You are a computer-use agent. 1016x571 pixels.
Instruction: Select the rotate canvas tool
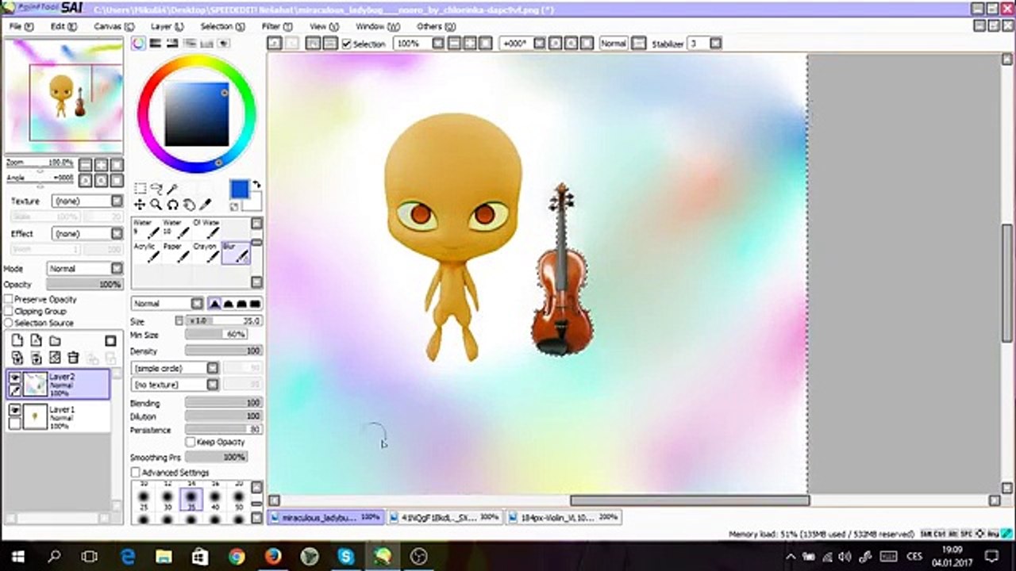(x=172, y=205)
